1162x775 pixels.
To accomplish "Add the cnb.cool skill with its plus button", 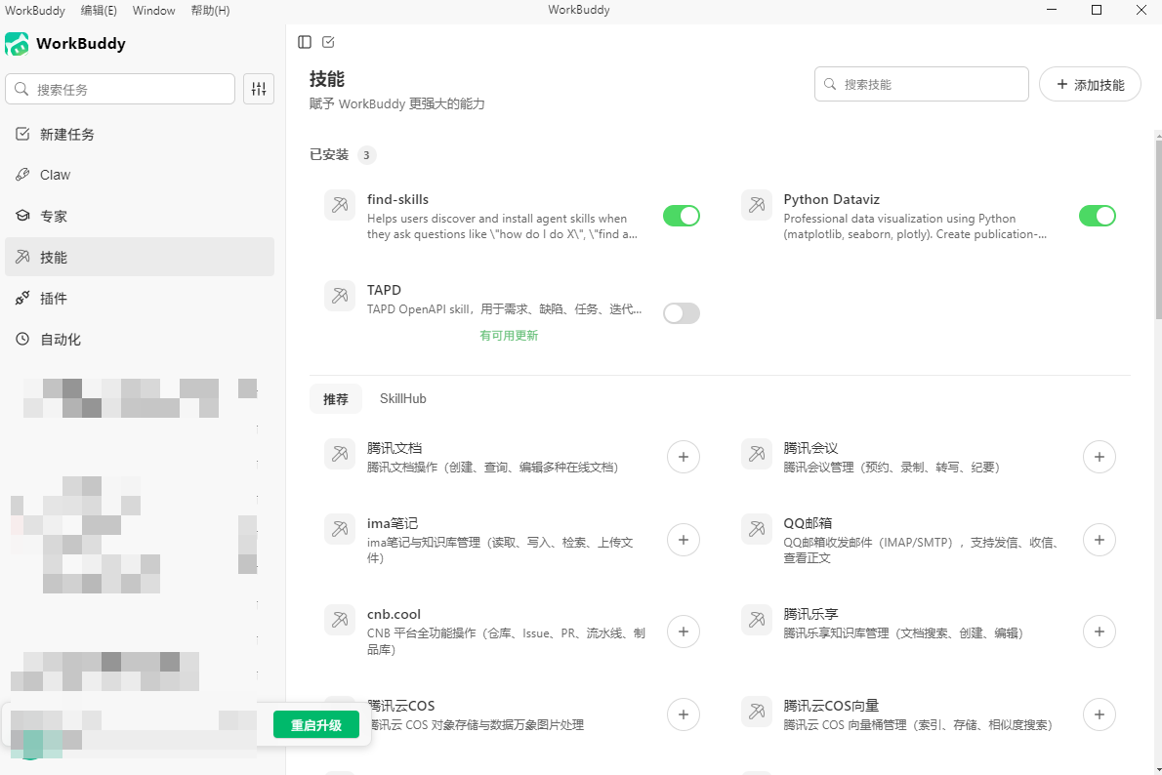I will [684, 632].
